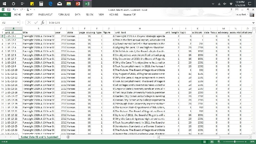256x144 pixels.
Task: Select row 10 header
Action: 2,66
